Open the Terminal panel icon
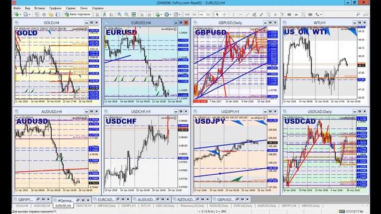381x214 pixels. click(58, 14)
